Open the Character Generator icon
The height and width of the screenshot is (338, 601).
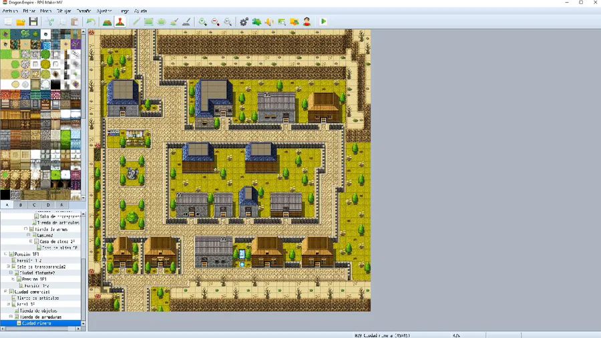point(307,22)
